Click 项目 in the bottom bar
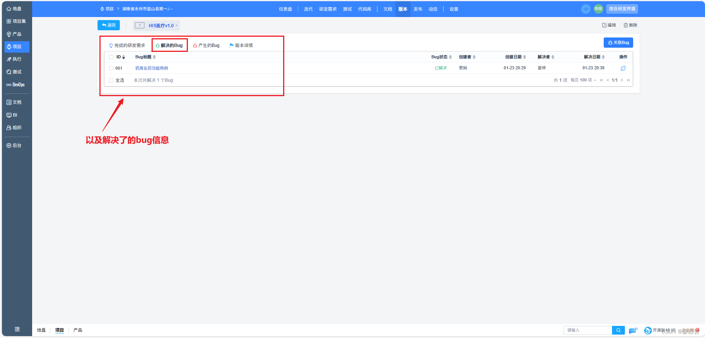Image resolution: width=705 pixels, height=338 pixels. coord(59,330)
